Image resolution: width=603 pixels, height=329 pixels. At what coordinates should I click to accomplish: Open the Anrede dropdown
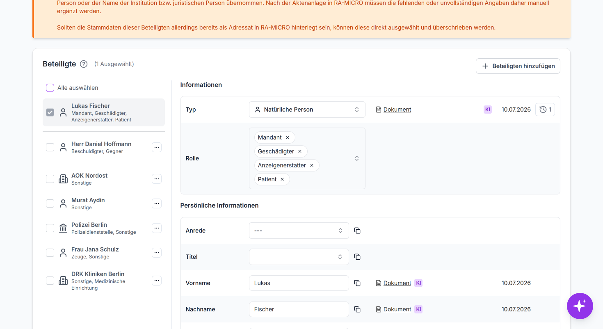[299, 231]
